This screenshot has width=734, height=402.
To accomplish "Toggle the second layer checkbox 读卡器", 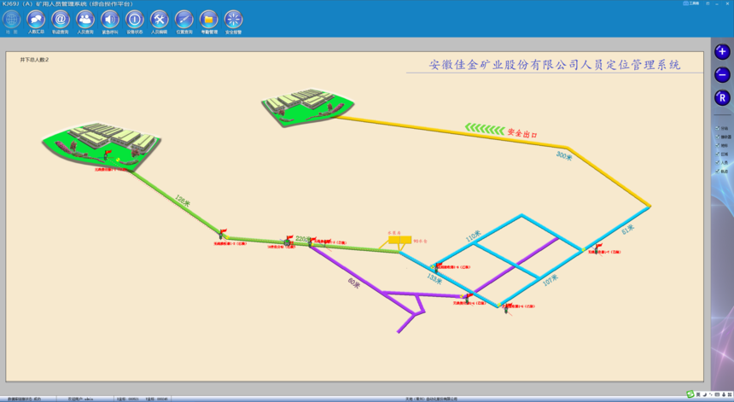I will pyautogui.click(x=718, y=137).
